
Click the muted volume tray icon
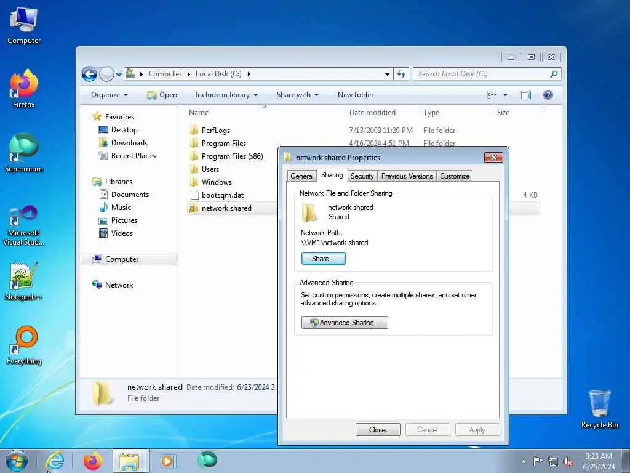(x=568, y=461)
